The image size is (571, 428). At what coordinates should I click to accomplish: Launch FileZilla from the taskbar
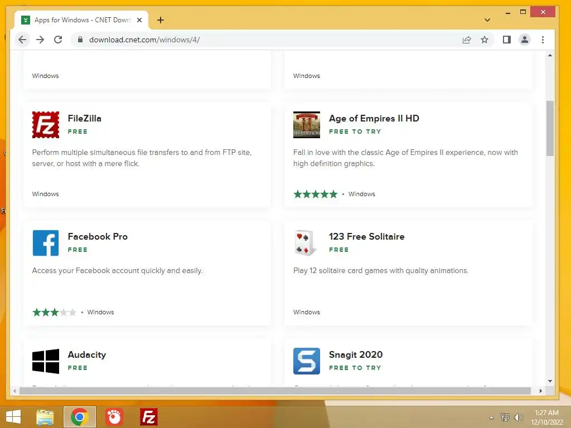149,417
